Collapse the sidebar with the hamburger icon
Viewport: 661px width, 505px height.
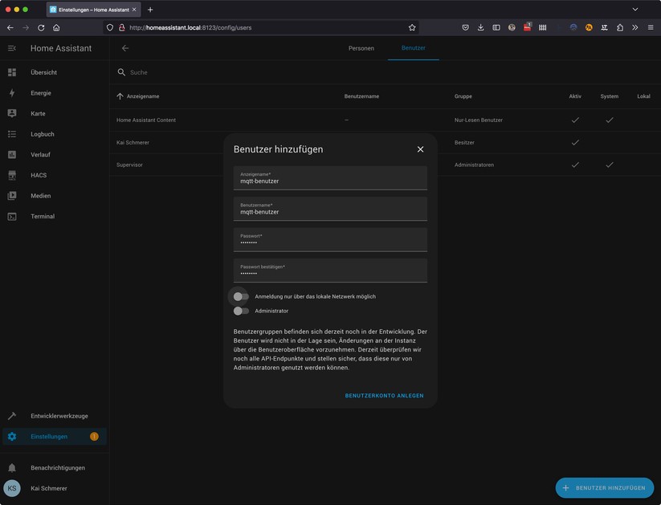point(10,47)
